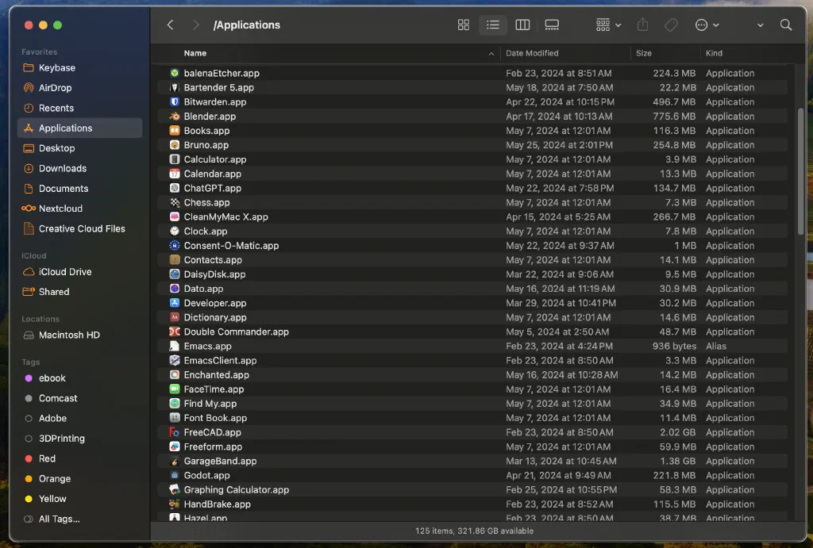Toggle the Name sort direction arrow
Screen dimensions: 813x548
click(x=491, y=53)
